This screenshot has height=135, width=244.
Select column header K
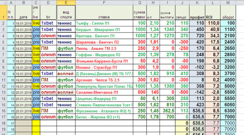click(197, 2)
